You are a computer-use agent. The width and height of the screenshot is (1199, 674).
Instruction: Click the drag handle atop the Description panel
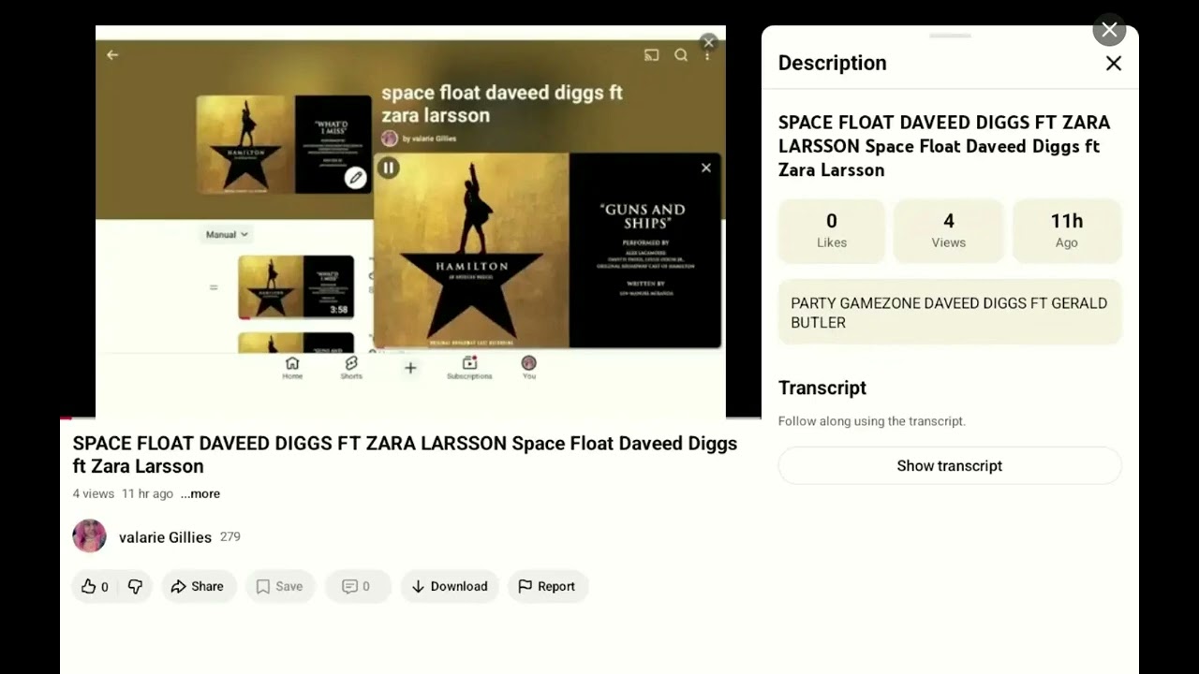[951, 37]
